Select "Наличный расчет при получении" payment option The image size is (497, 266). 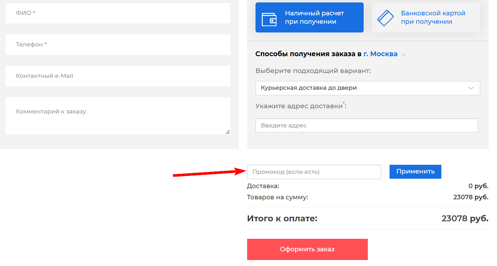(309, 17)
